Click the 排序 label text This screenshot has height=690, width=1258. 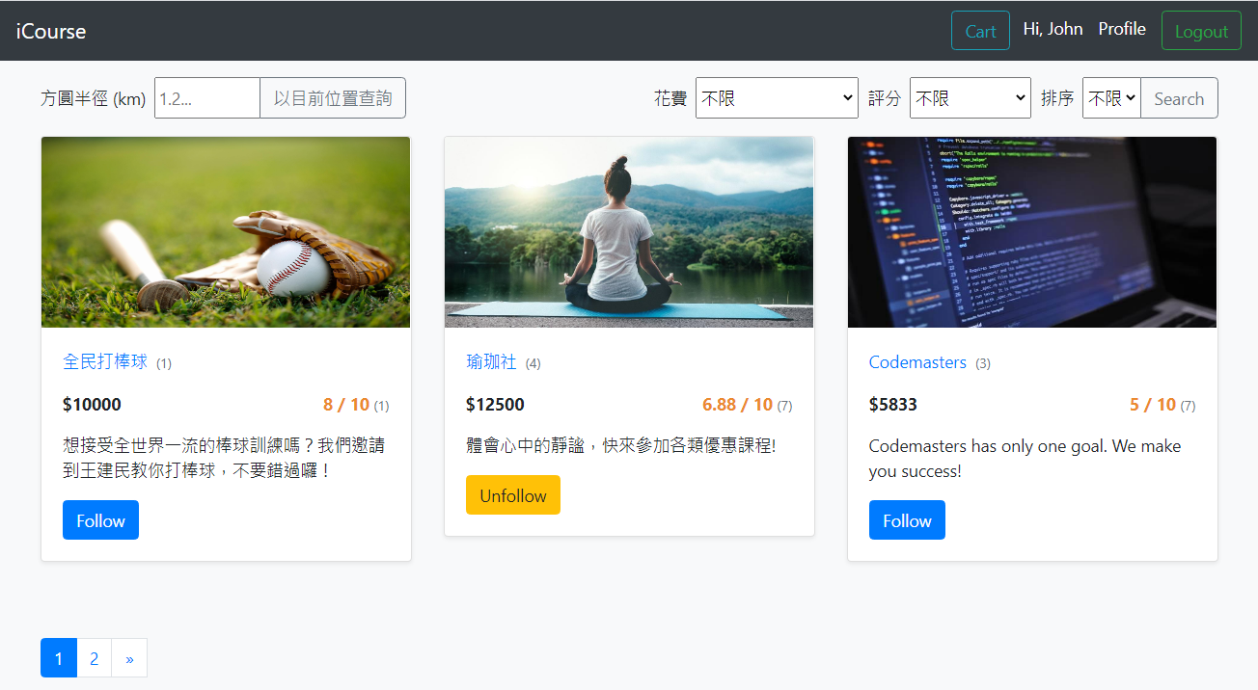(x=1057, y=98)
